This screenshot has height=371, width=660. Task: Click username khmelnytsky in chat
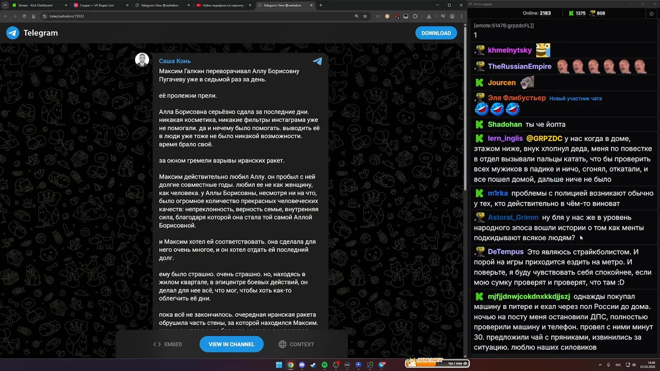pyautogui.click(x=510, y=50)
